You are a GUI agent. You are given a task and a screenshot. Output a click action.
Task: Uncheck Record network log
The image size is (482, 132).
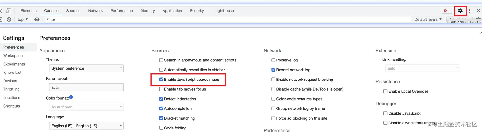(x=274, y=70)
